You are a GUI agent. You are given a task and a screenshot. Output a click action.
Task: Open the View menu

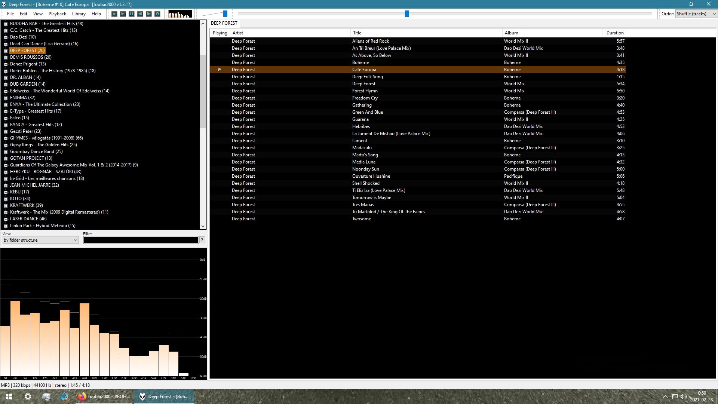[38, 14]
